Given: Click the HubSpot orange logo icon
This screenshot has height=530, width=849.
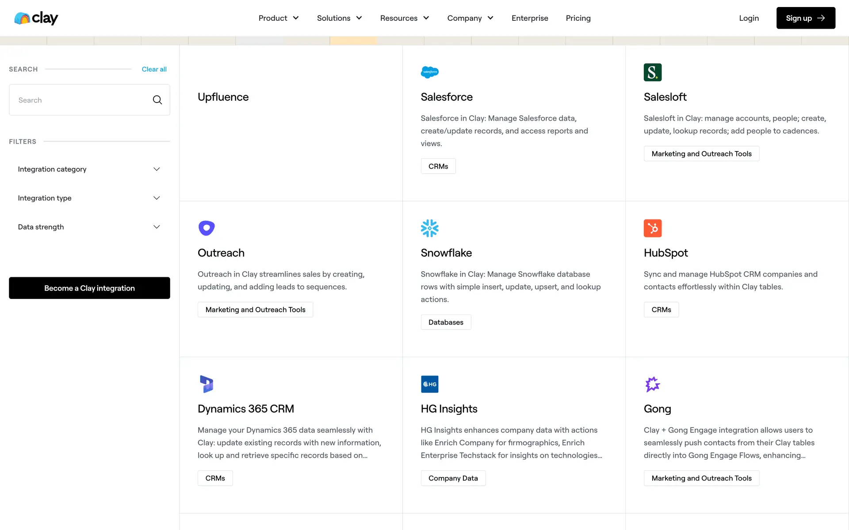Looking at the screenshot, I should click(652, 228).
